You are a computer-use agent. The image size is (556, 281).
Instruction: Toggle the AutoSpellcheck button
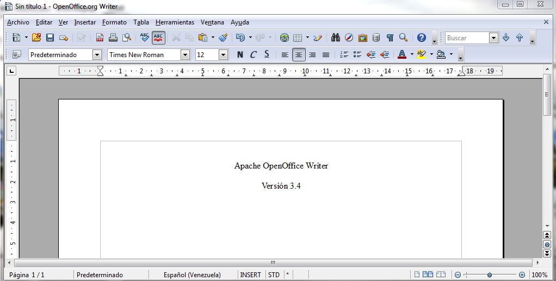click(158, 38)
